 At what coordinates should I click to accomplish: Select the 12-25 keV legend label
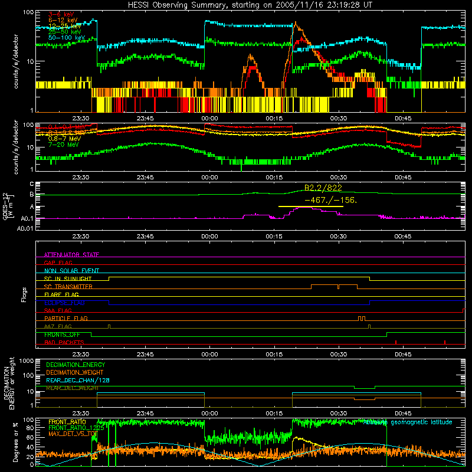pos(65,26)
